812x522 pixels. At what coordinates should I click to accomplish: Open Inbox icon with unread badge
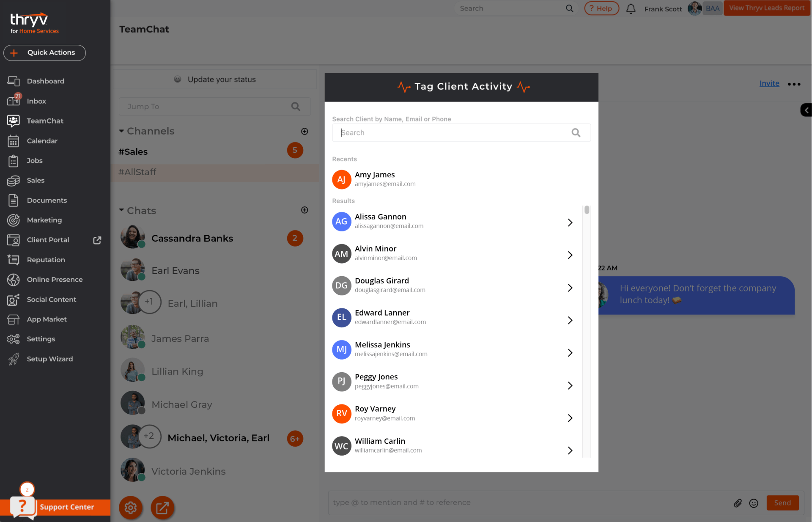tap(14, 101)
